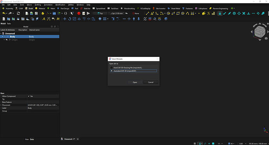Screen dimensions: 269x145
Task: Select the blue downgrade down-arrow tool
Action: pyautogui.click(x=139, y=19)
